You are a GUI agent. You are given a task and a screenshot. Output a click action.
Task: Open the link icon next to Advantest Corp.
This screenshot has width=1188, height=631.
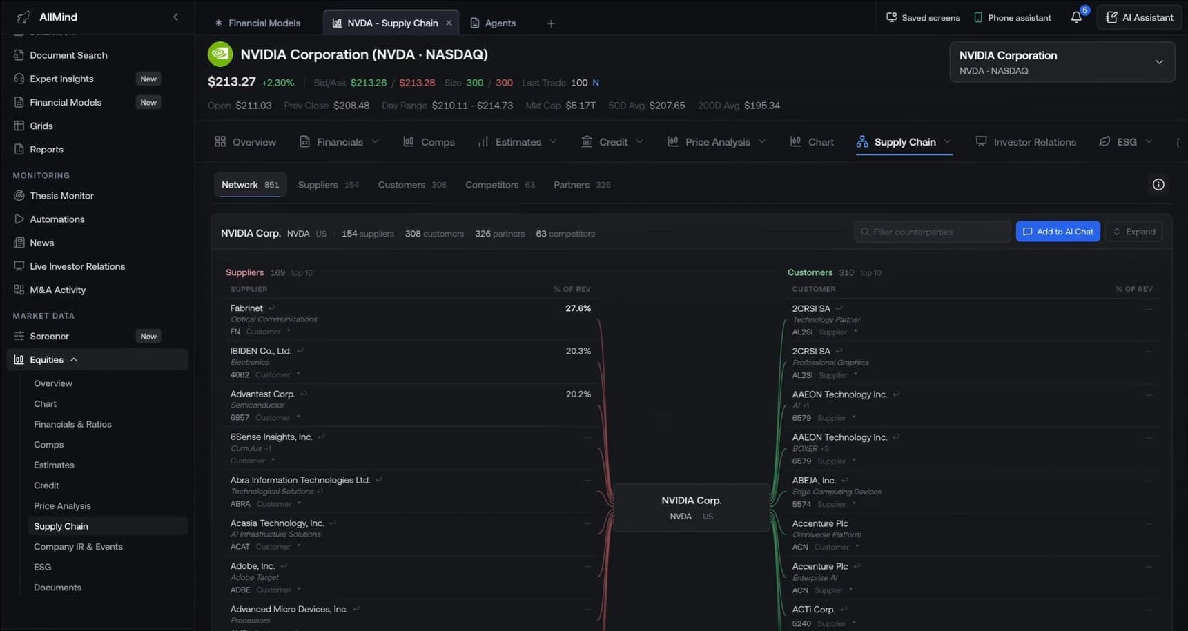pos(303,394)
